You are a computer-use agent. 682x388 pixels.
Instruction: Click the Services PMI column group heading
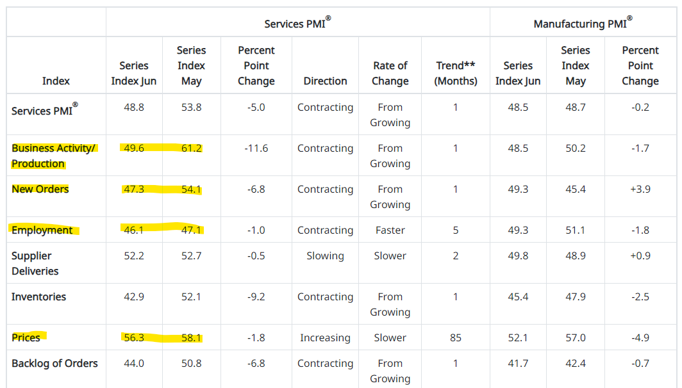[297, 24]
